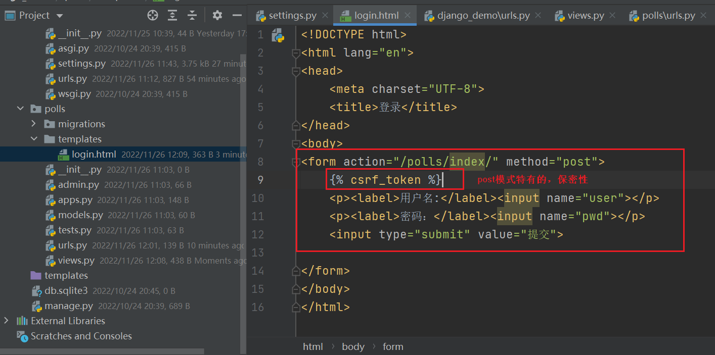Click Scratches and Consoles icon

tap(22, 336)
